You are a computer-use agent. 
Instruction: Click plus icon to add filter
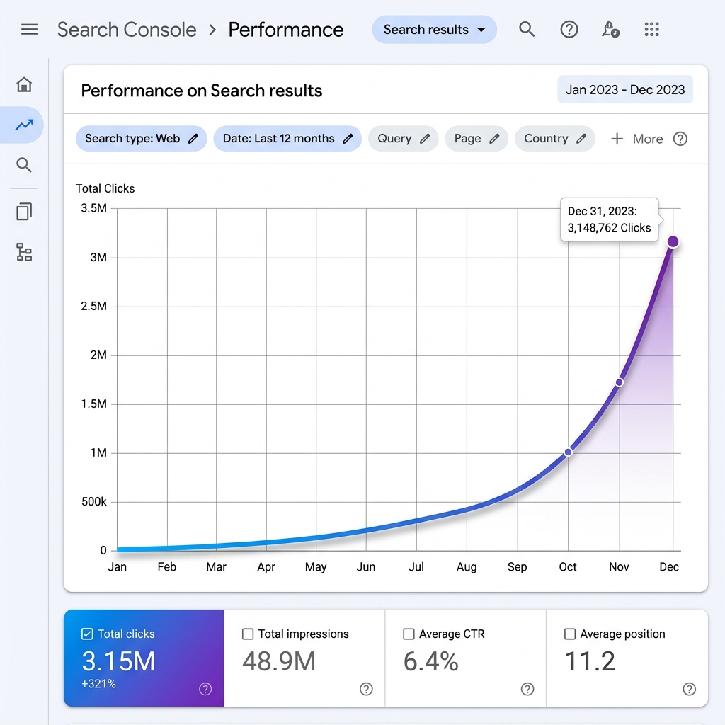(x=617, y=139)
